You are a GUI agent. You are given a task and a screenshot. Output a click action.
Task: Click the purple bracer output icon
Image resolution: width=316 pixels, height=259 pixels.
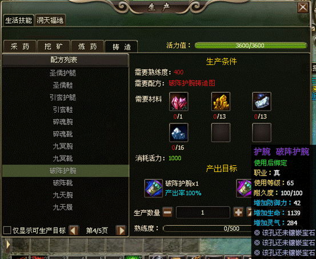click(x=244, y=188)
